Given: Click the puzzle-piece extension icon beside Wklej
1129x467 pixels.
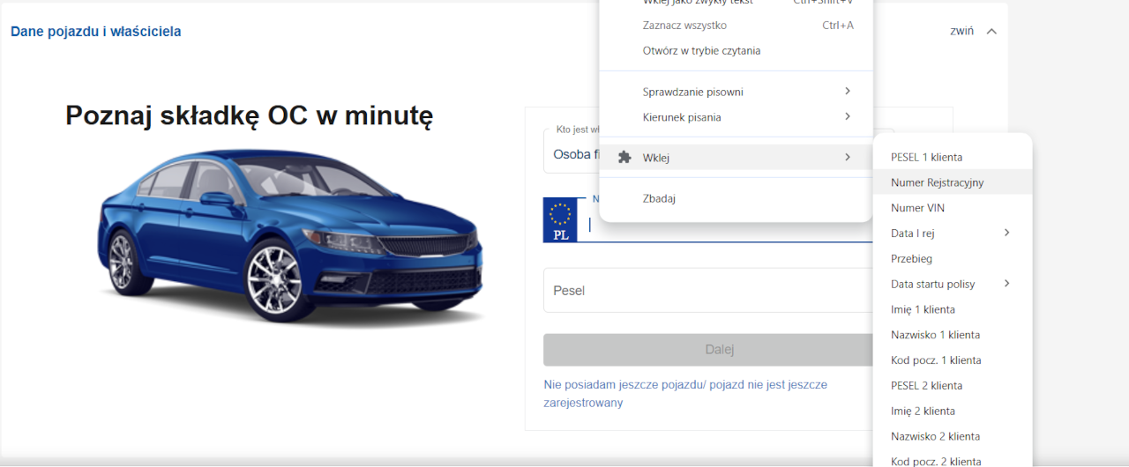Looking at the screenshot, I should point(624,158).
